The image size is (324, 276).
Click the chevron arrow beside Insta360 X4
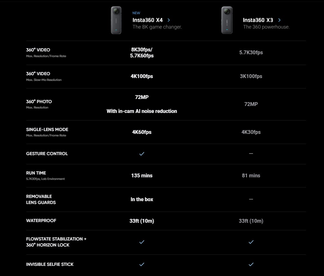click(x=169, y=20)
